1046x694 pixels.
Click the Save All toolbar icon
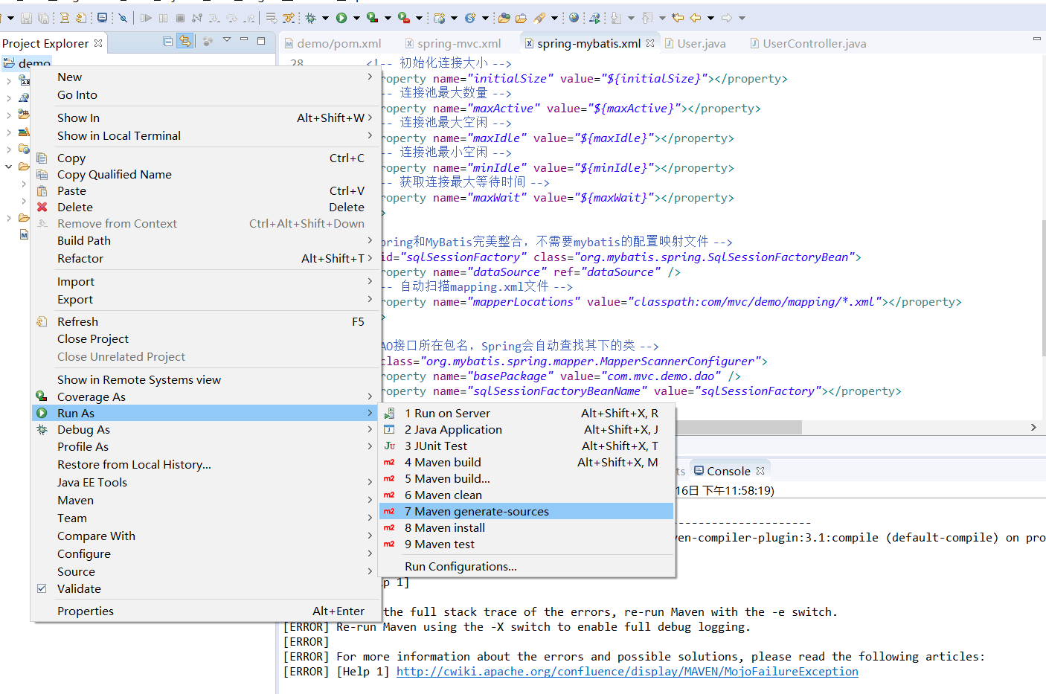pyautogui.click(x=44, y=17)
